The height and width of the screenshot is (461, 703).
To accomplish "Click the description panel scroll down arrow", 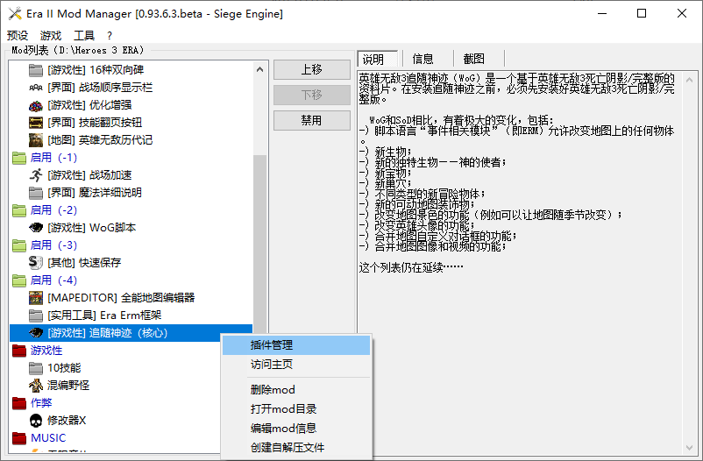I will (690, 447).
